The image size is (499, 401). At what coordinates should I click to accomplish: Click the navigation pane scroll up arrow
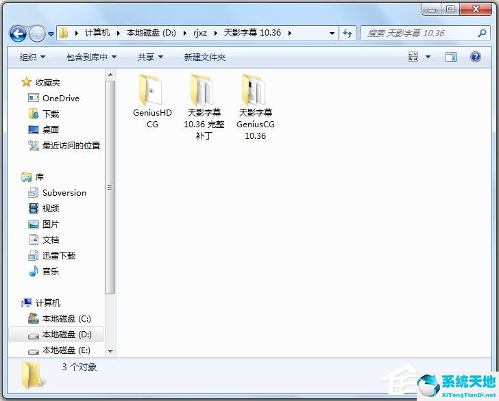coord(110,75)
